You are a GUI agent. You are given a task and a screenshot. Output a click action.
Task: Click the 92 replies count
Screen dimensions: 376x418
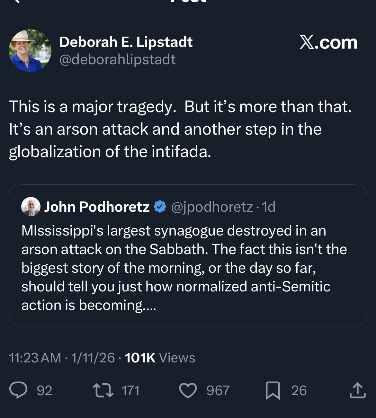coord(44,390)
